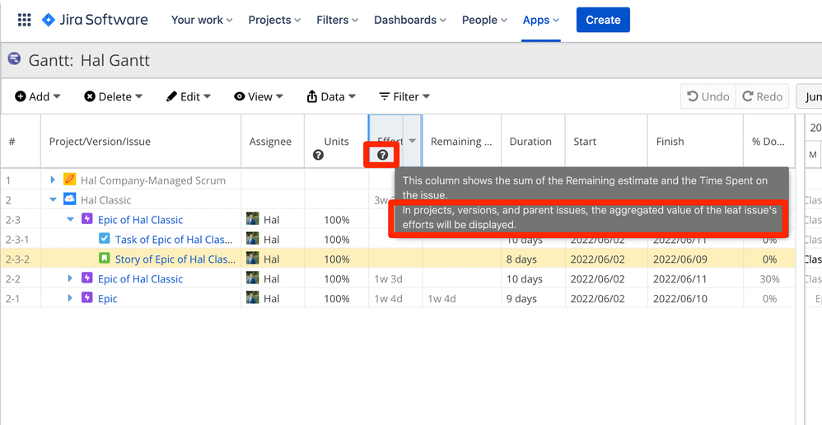Click the Duration column header
822x425 pixels.
tap(533, 142)
